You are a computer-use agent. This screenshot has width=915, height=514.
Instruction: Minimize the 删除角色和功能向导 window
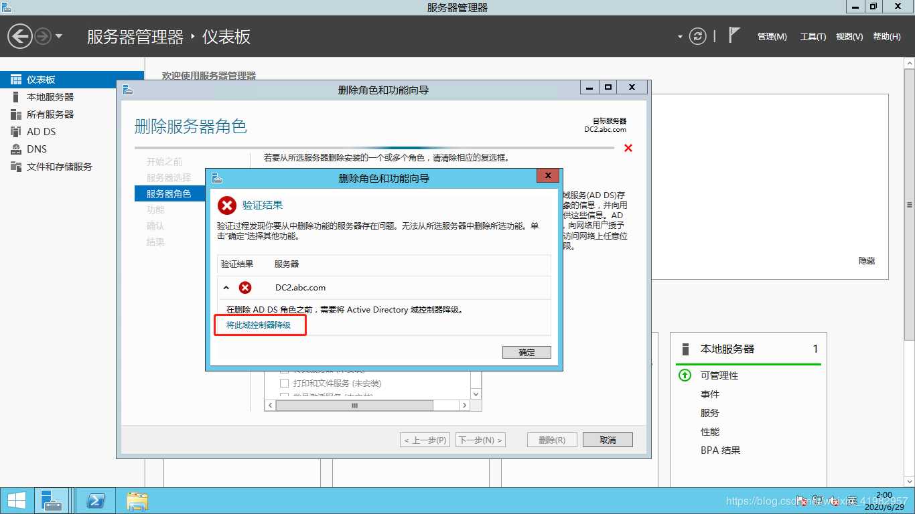pyautogui.click(x=589, y=87)
